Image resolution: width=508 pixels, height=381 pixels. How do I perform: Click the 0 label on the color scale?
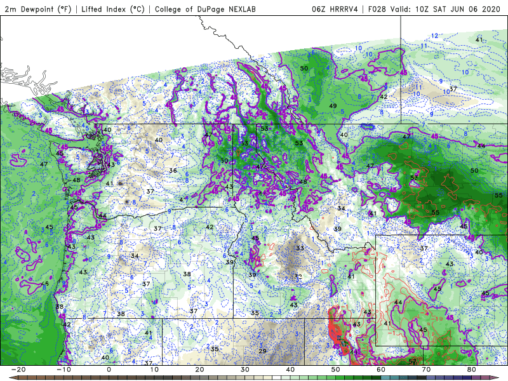pos(109,370)
